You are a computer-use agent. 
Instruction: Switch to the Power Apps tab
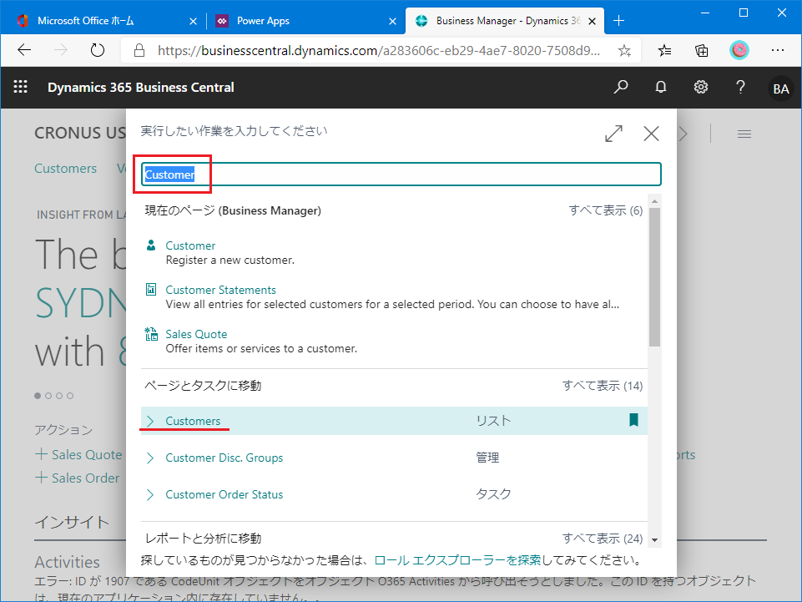305,21
